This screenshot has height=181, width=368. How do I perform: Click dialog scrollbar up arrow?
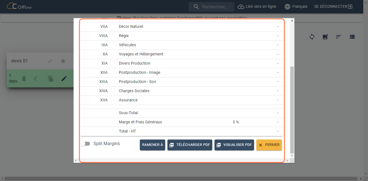tap(292, 21)
